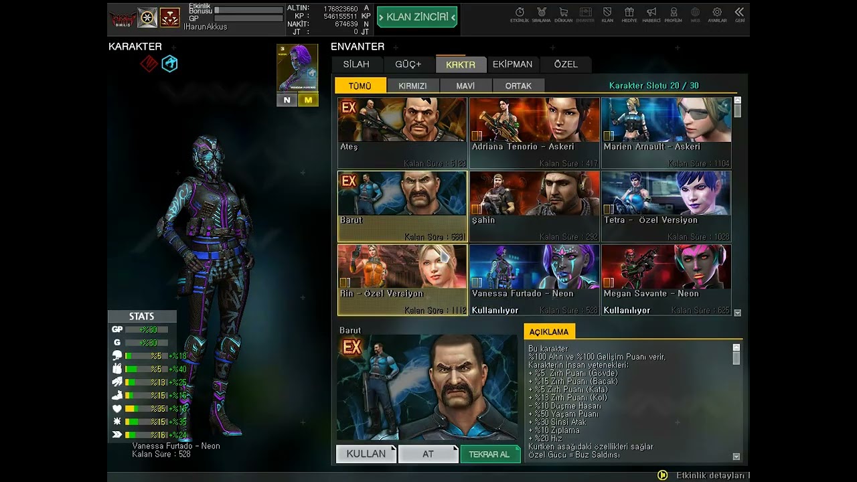857x482 pixels.
Task: Filter characters by Kırmızı
Action: point(413,86)
